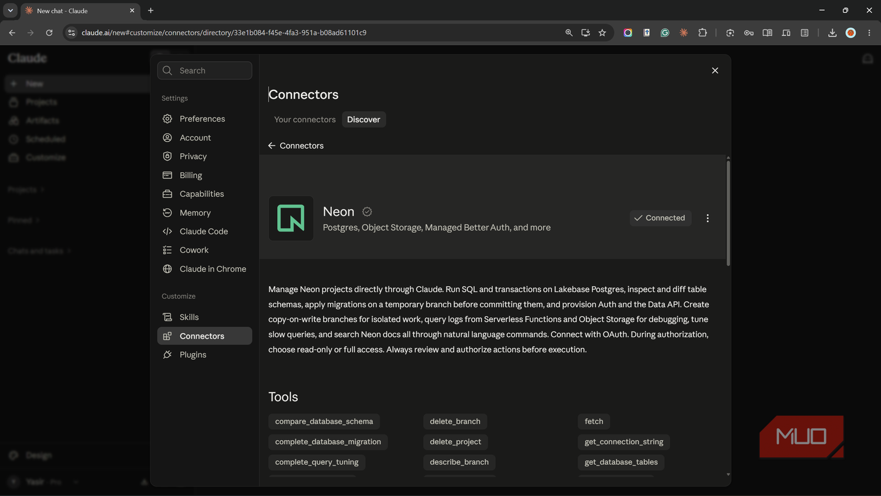Open Capabilities settings
Screen dimensions: 881x496
pos(204,194)
